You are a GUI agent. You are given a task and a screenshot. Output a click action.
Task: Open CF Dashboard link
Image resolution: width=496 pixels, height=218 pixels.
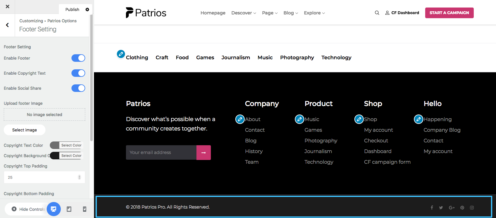click(402, 13)
